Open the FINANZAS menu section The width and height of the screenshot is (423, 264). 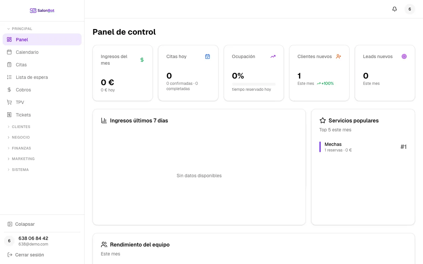coord(21,148)
